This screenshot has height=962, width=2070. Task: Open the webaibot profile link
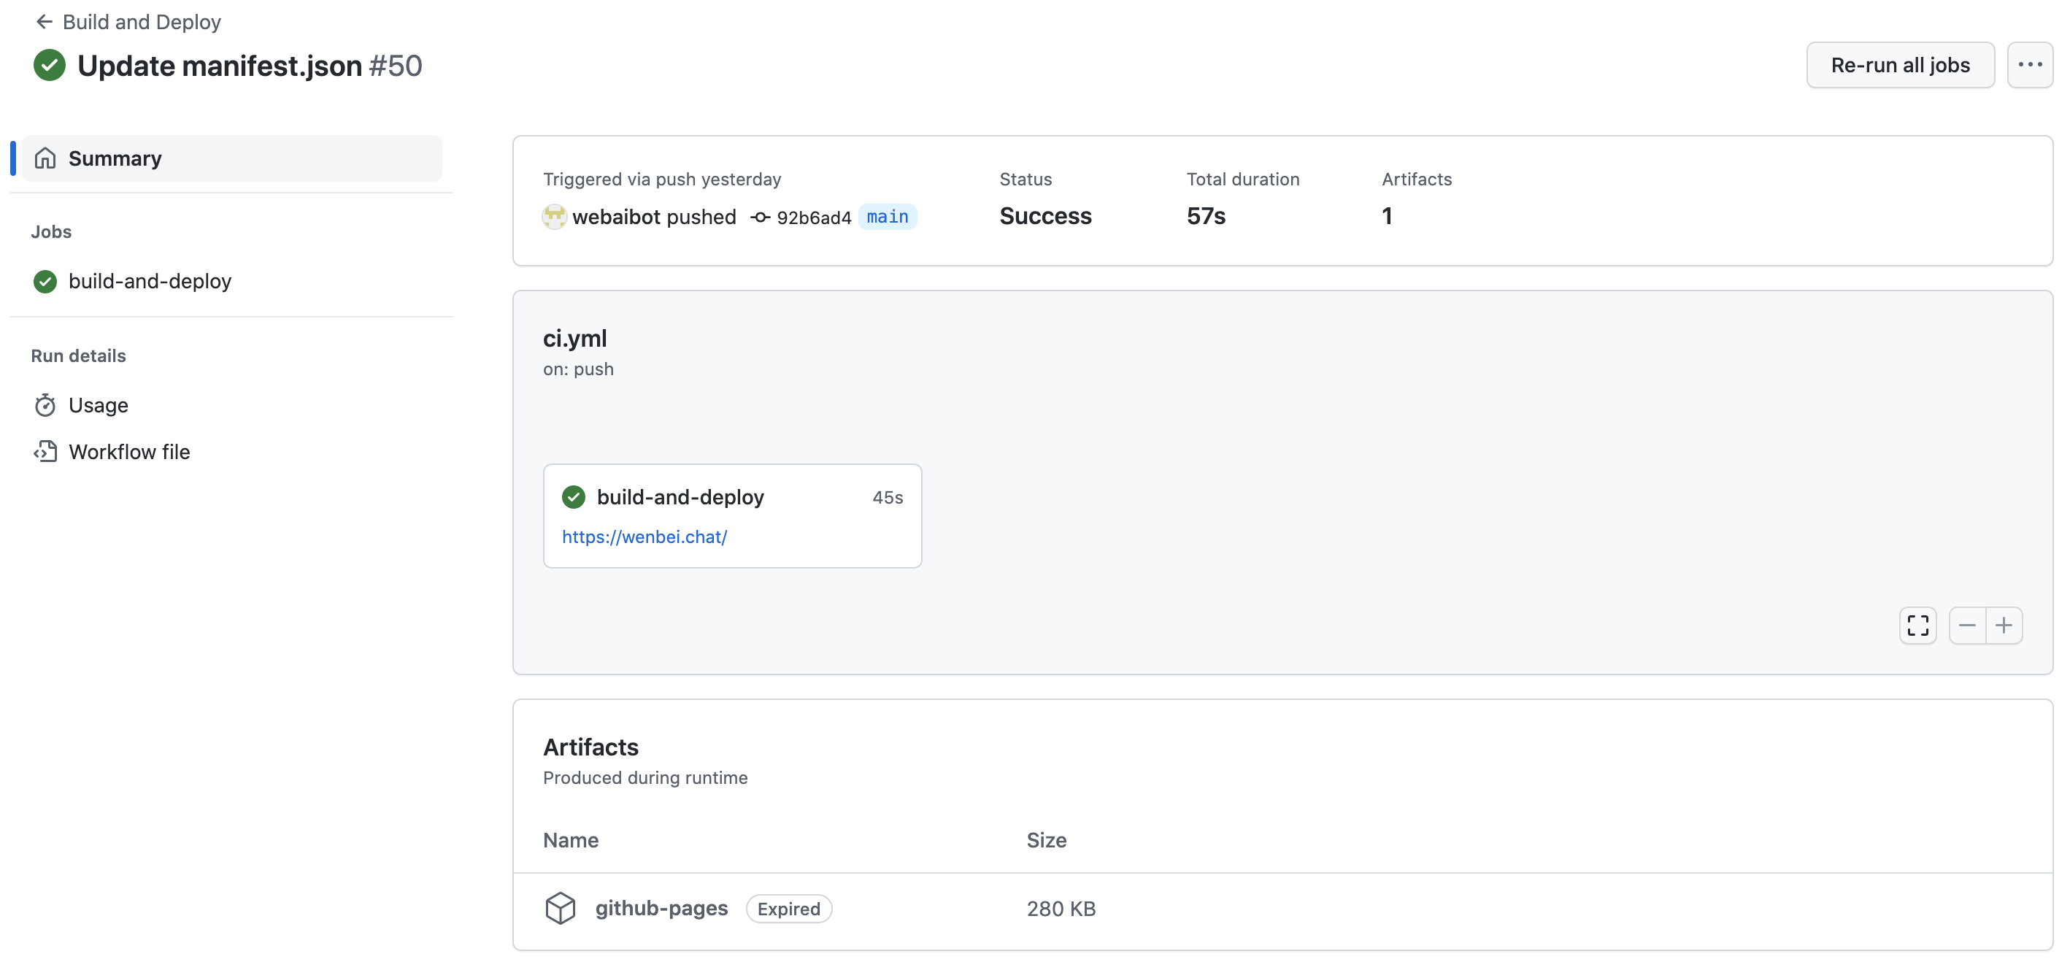[615, 217]
